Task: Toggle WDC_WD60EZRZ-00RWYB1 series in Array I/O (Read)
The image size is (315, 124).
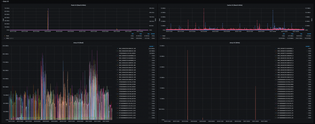Action: click(127, 63)
